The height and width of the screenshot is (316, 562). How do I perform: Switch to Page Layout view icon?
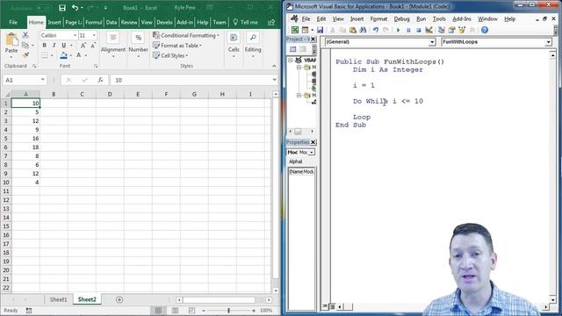coord(175,310)
